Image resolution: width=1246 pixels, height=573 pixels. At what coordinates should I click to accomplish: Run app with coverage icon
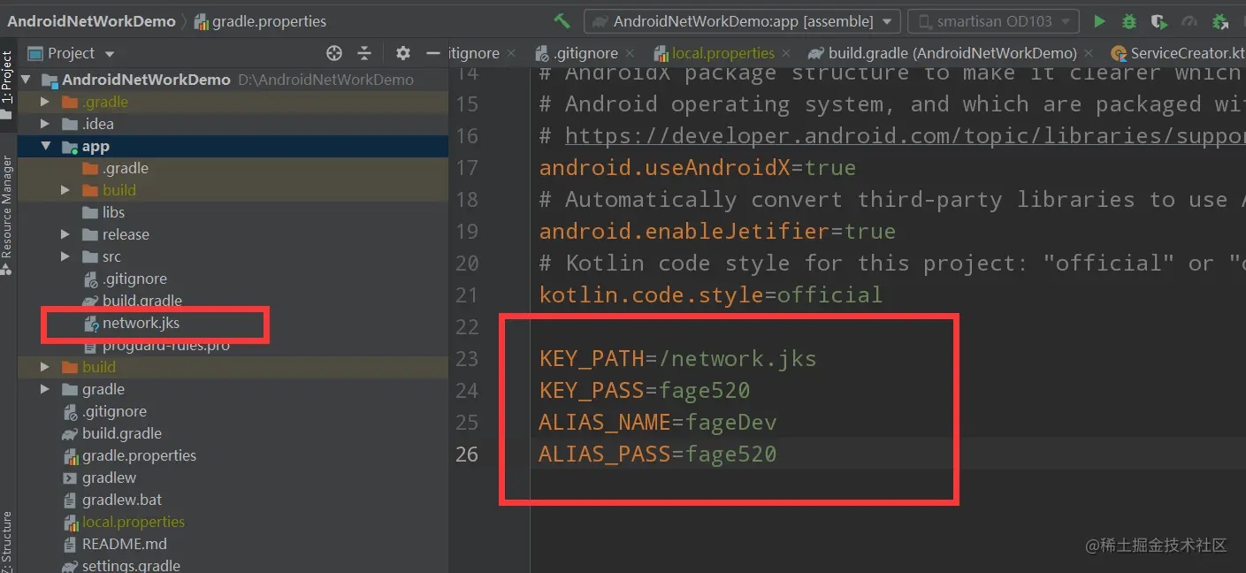tap(1158, 21)
